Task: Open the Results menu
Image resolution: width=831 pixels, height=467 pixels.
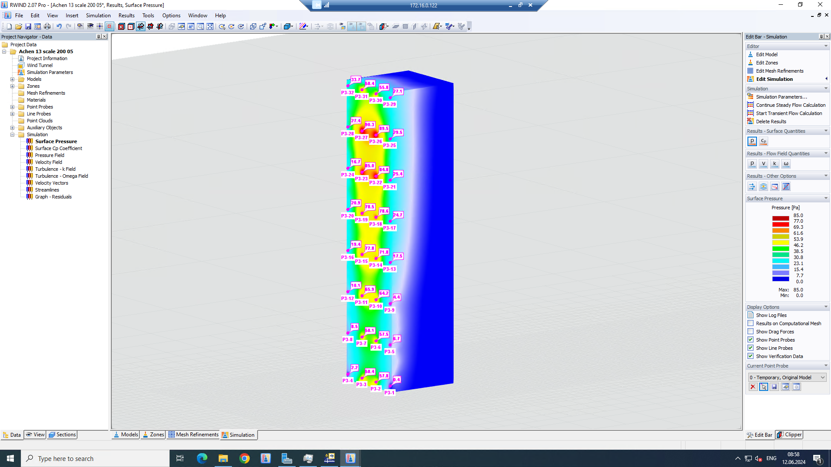Action: coord(126,16)
